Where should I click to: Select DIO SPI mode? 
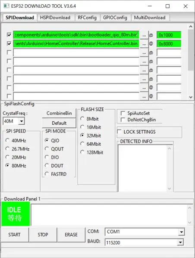[52, 157]
